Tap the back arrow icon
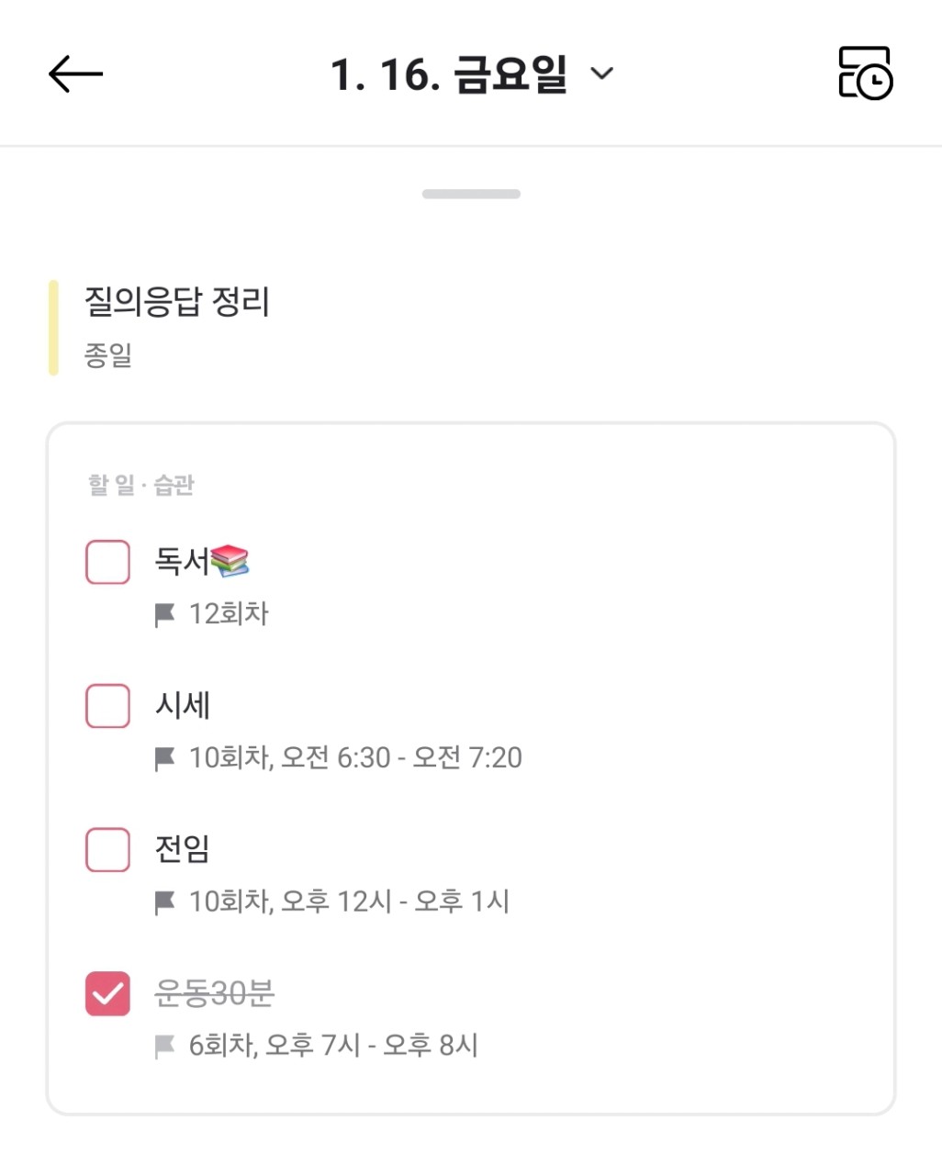Screen dimensions: 942x1165 tap(75, 74)
